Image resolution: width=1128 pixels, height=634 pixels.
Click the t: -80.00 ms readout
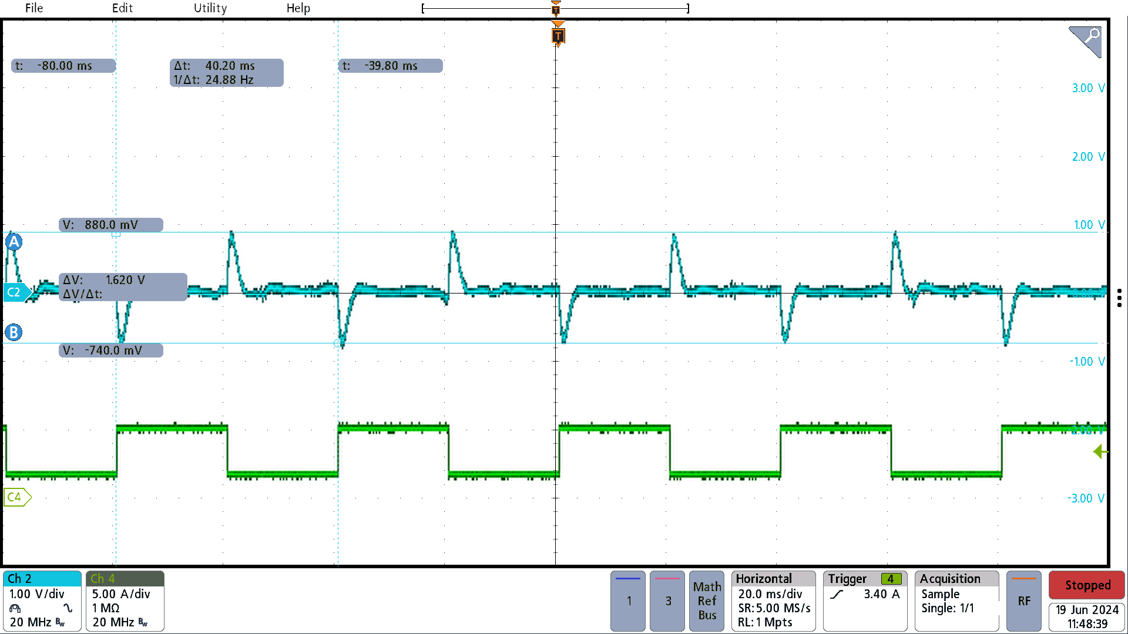click(x=63, y=66)
